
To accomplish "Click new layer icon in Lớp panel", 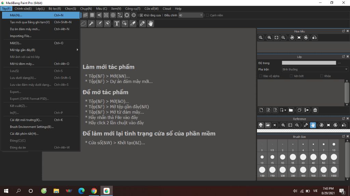I will click(261, 110).
